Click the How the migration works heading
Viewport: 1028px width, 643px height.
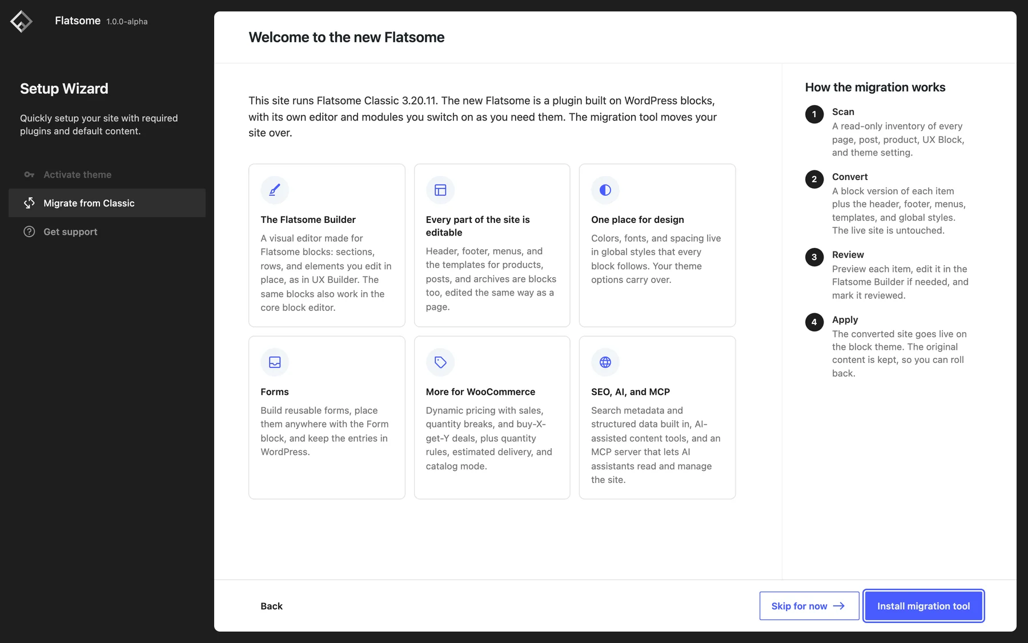click(875, 87)
